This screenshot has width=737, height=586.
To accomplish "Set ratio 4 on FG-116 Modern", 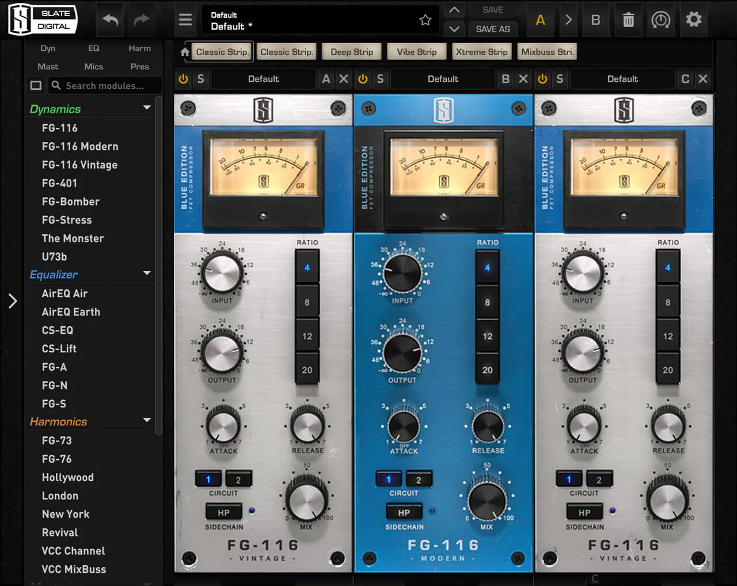I will 487,267.
